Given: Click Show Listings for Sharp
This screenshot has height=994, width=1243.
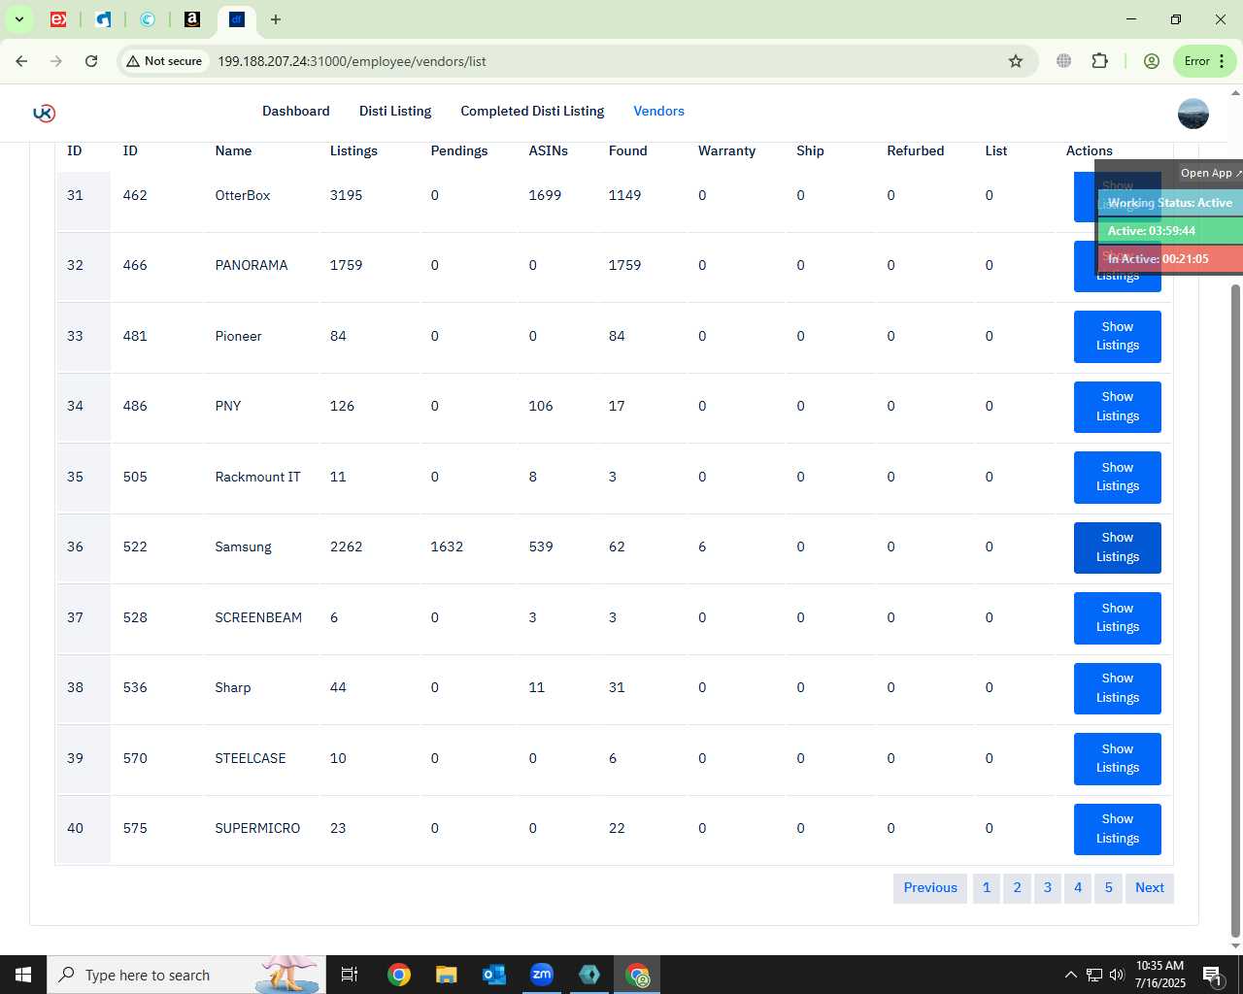Looking at the screenshot, I should pyautogui.click(x=1118, y=688).
